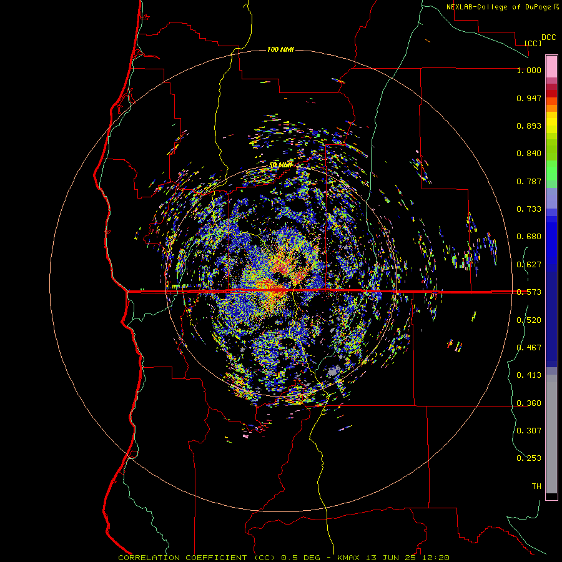
Task: Select the 0.893 scale value
Action: (529, 126)
